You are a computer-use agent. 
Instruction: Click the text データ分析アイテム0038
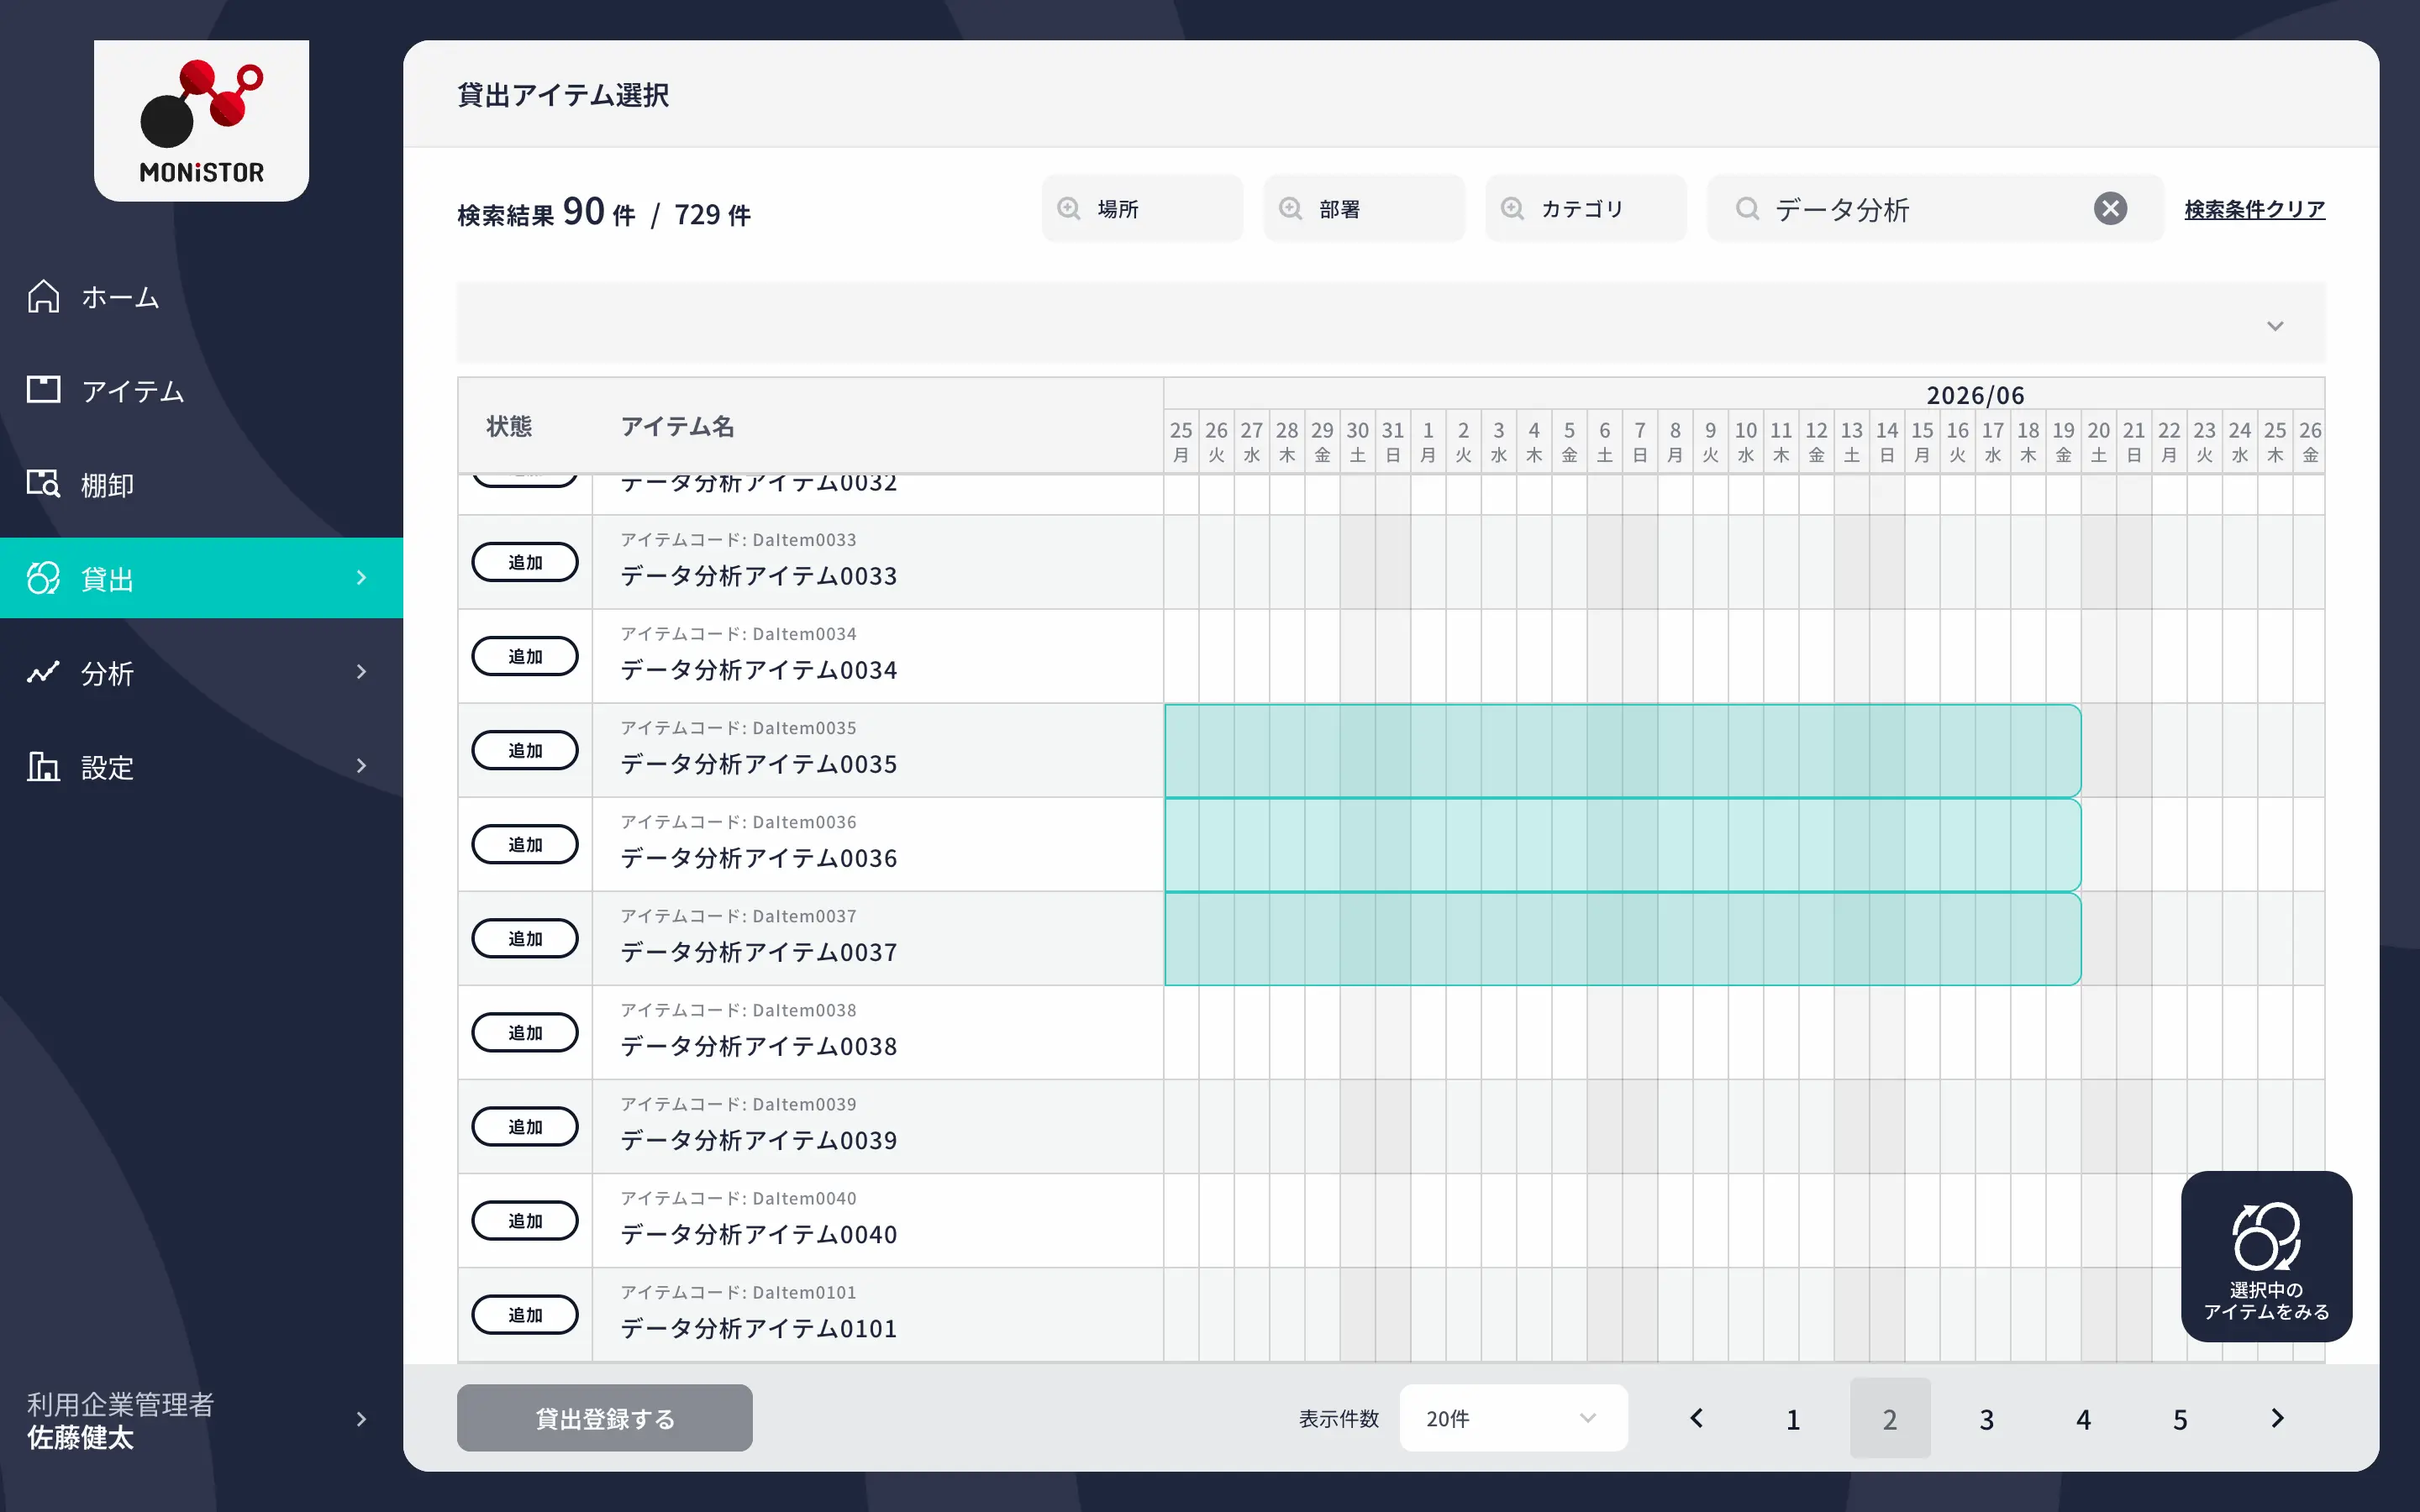click(x=759, y=1046)
